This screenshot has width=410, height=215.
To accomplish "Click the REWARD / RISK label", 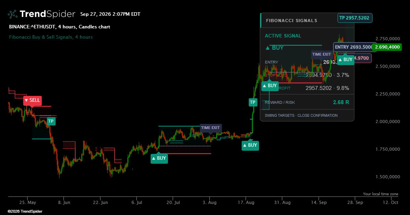I will click(x=280, y=102).
